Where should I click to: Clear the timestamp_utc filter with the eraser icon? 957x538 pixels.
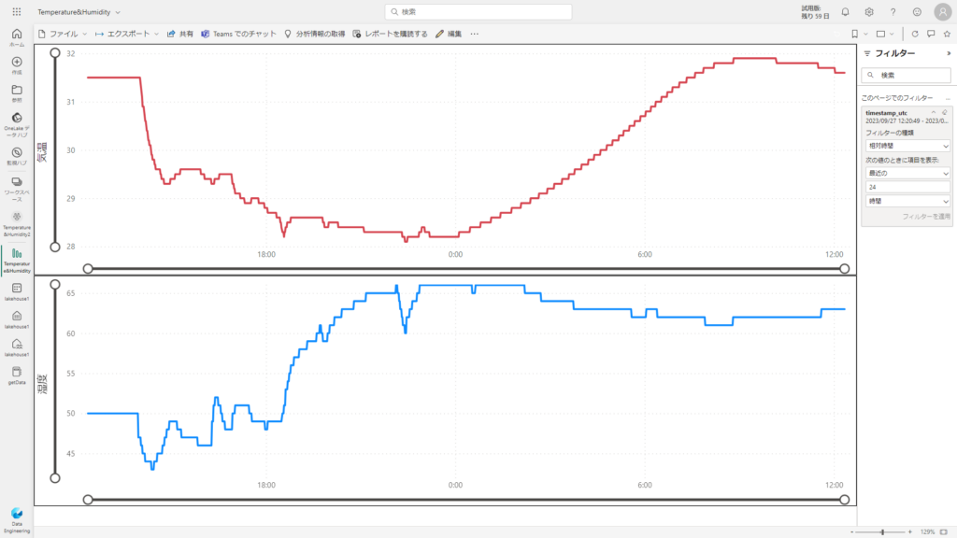(945, 112)
